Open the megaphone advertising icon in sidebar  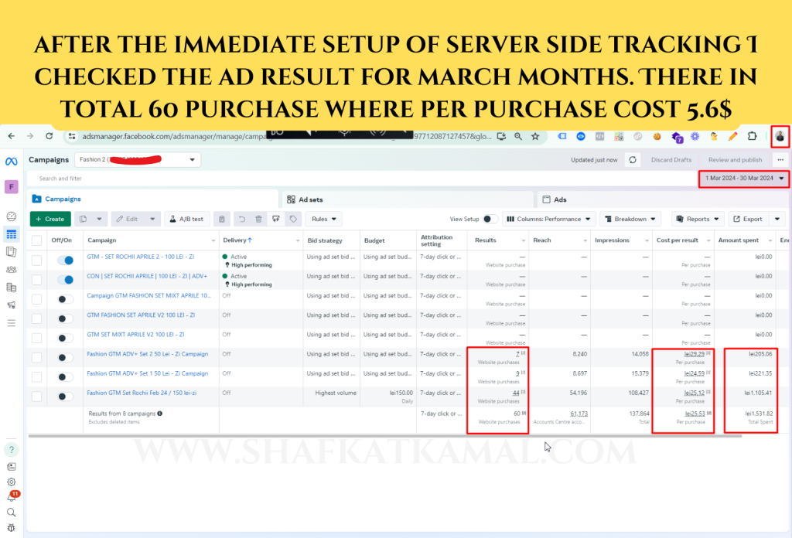coord(11,305)
